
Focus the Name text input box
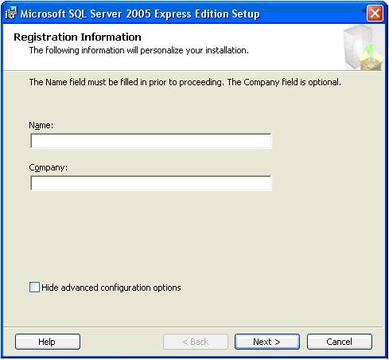click(x=151, y=141)
